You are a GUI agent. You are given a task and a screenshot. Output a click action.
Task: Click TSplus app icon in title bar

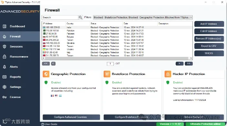(x=3, y=2)
